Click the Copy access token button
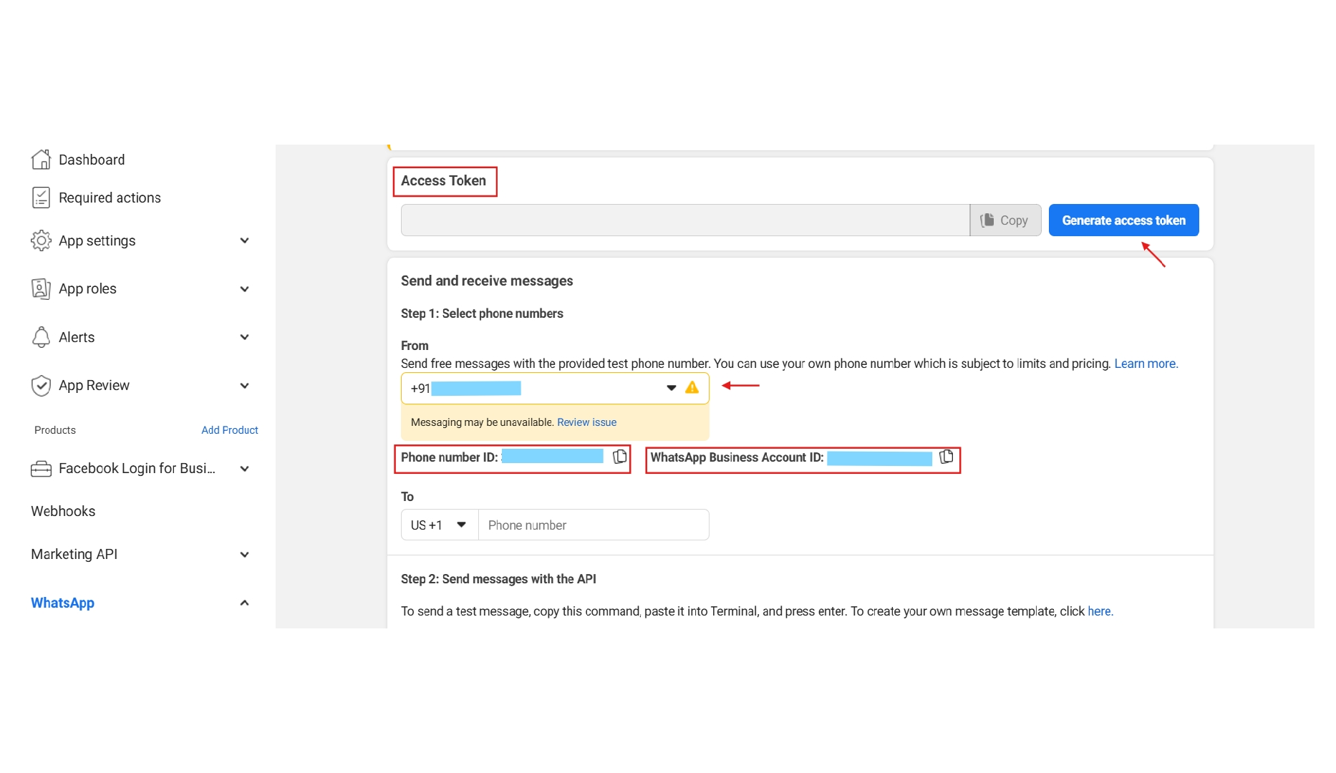Screen dimensions: 1336x773 1005,220
